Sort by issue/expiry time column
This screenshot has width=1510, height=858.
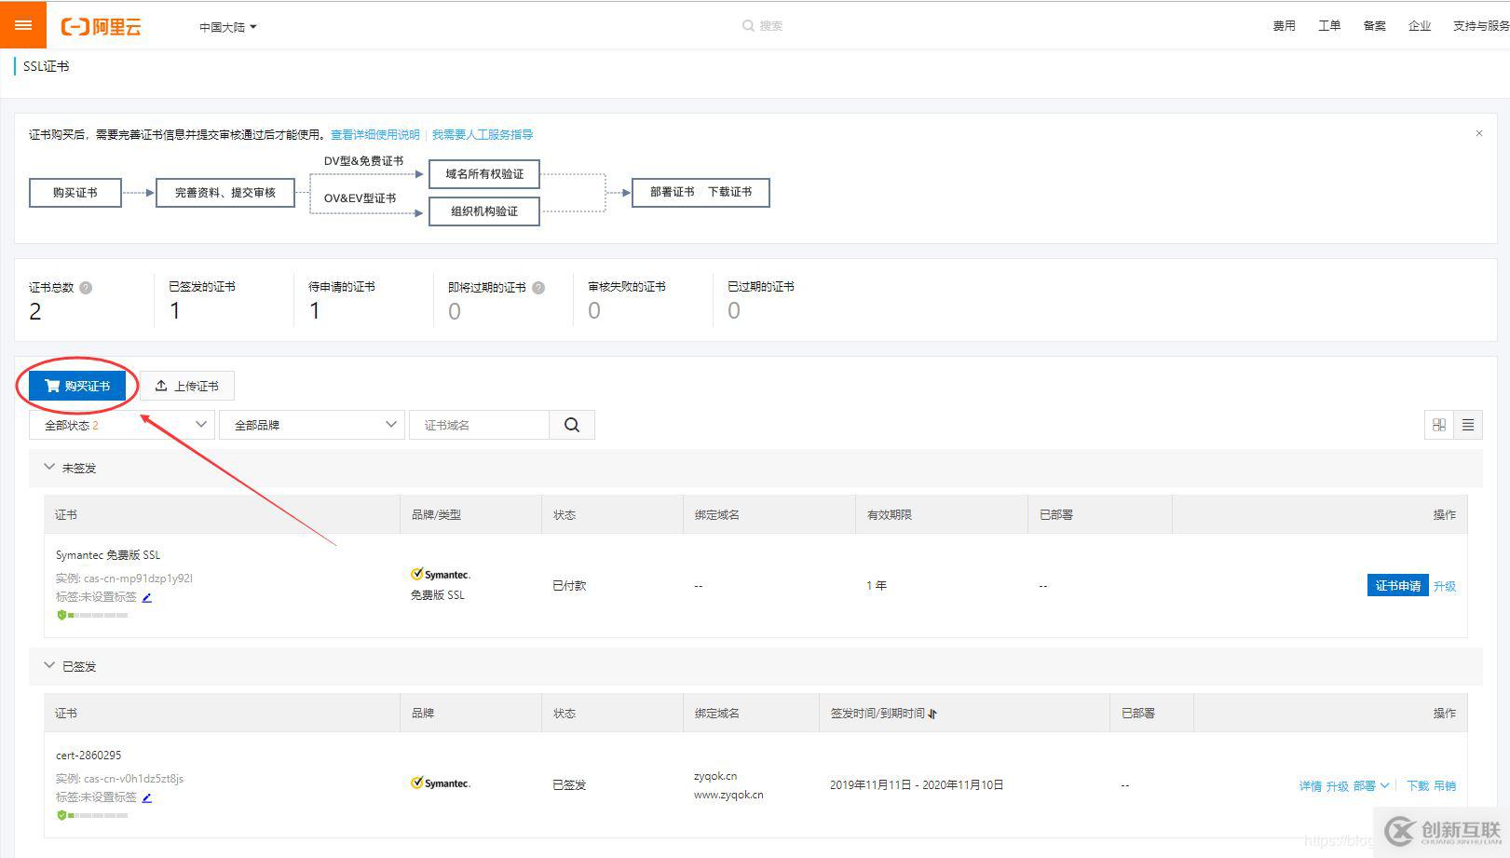[932, 714]
